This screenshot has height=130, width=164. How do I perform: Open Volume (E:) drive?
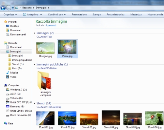click(x=14, y=98)
